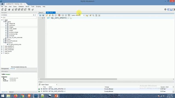Click the reconnect to DBMS icon
175x98 pixels.
click(33, 10)
